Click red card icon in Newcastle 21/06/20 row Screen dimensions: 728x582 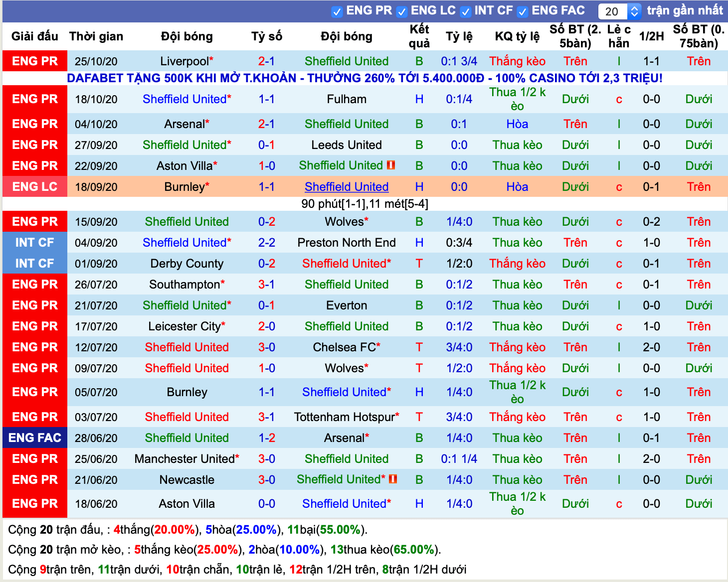pos(393,479)
